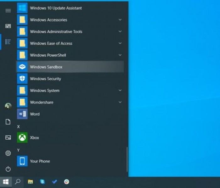Click the Windows Start button
The image size is (220, 188).
tap(6, 182)
